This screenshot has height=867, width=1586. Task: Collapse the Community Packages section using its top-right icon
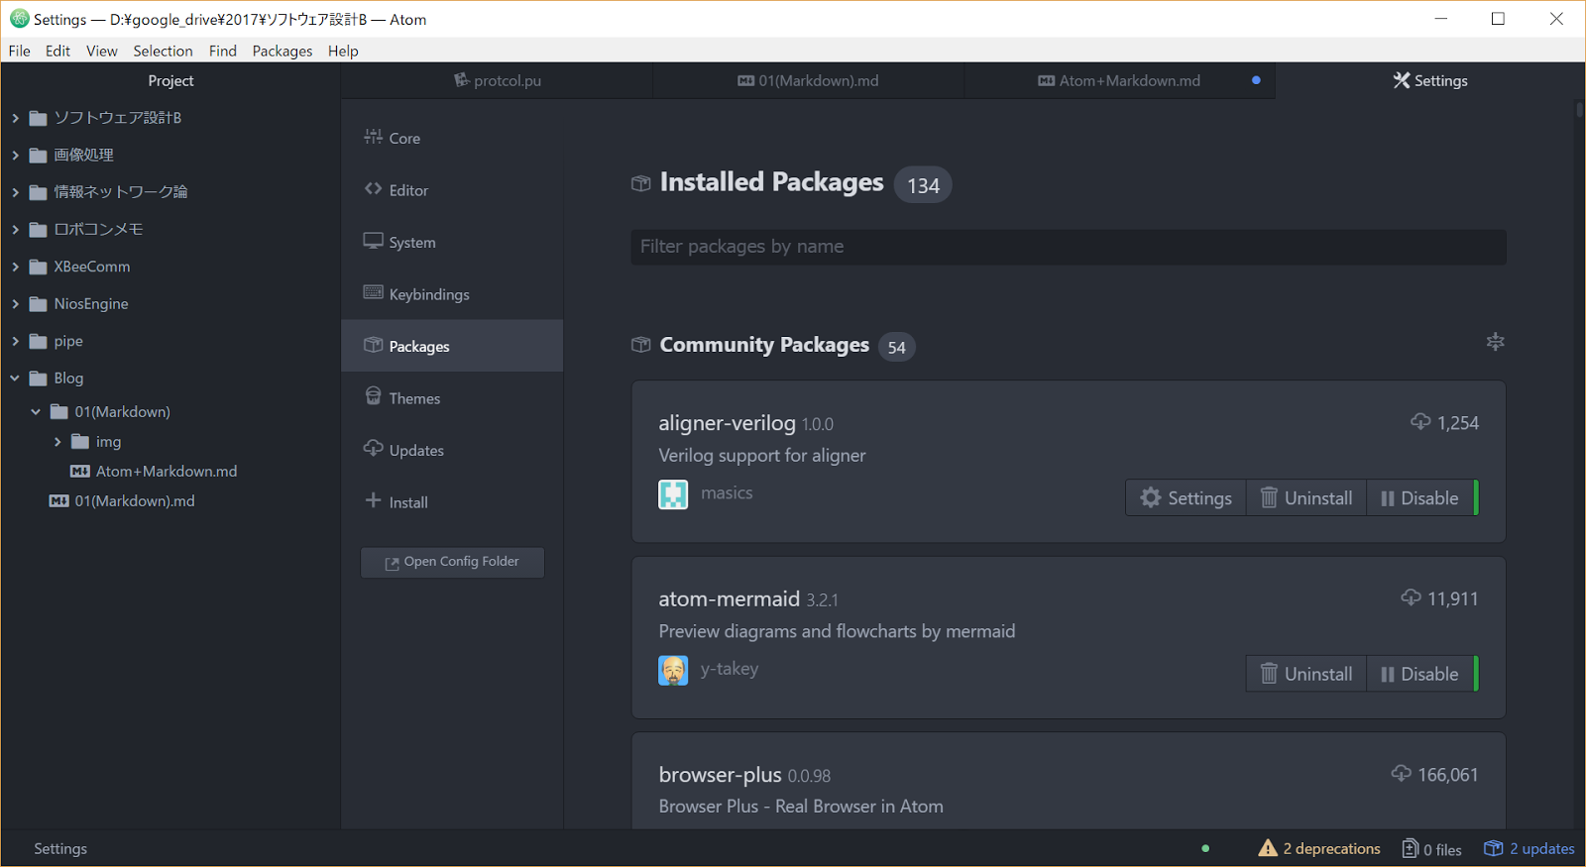pos(1495,342)
